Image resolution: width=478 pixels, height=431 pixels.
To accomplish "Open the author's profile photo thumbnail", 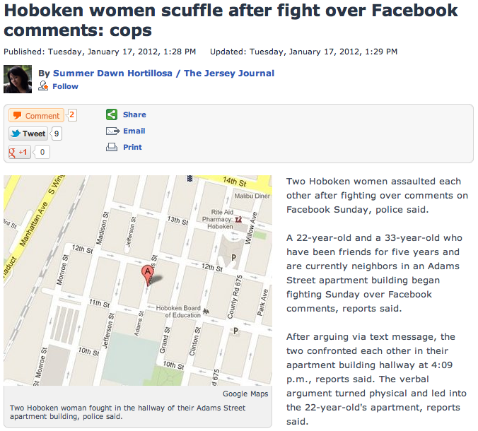I will [18, 79].
